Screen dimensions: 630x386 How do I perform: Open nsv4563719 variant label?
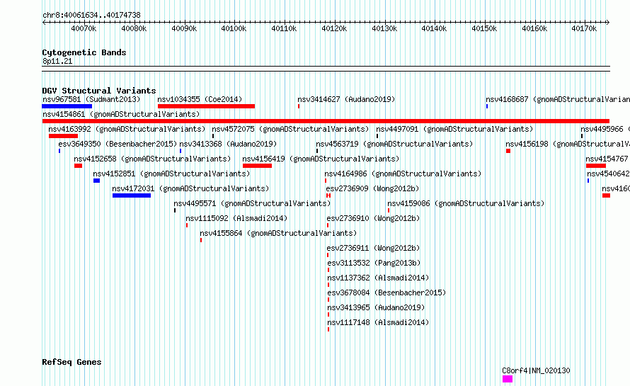coord(394,144)
